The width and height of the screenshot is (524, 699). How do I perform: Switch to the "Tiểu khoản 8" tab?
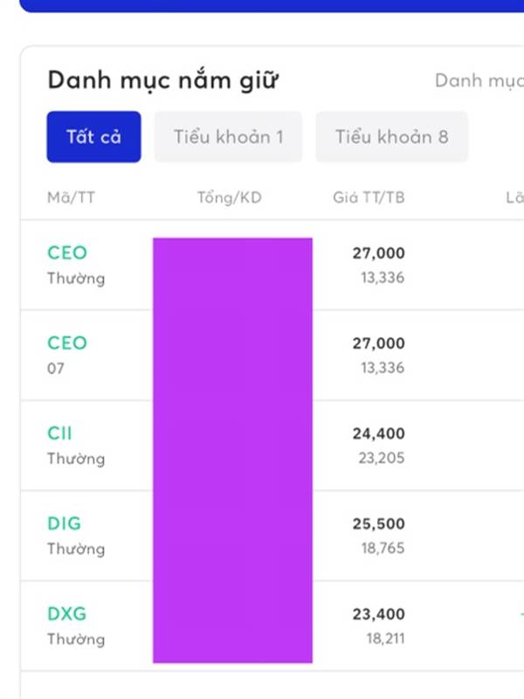point(391,137)
